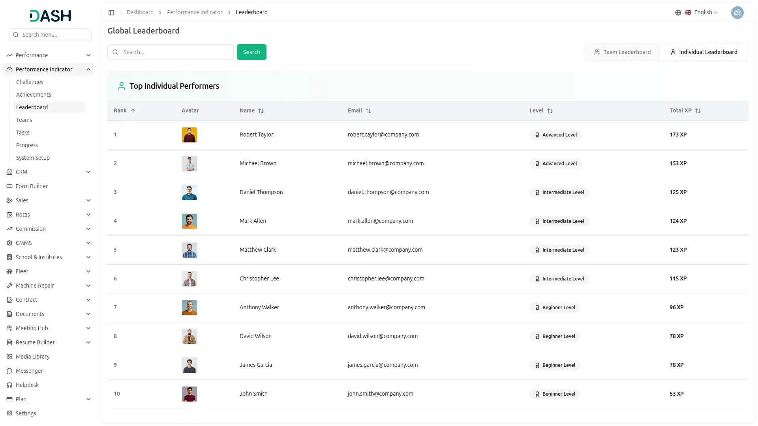Viewport: 758px width, 426px height.
Task: Click Robert Taylor's avatar
Action: [189, 135]
